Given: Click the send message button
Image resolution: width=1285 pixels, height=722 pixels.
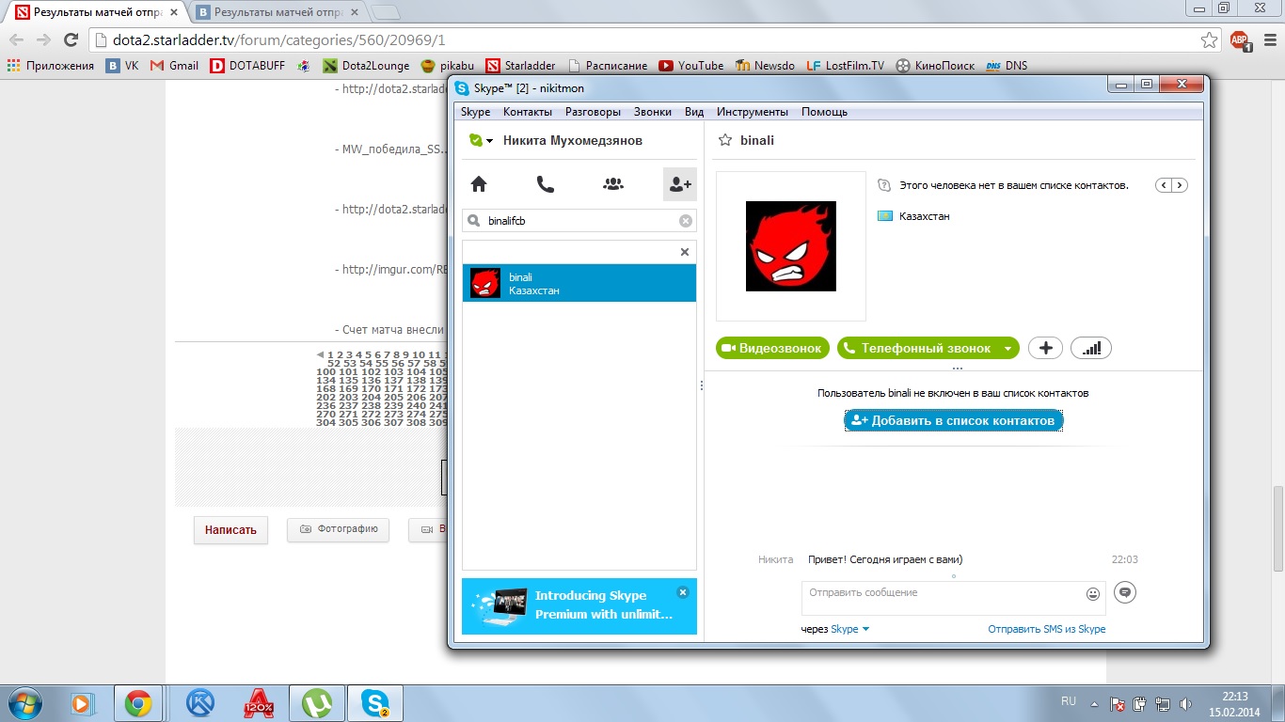Looking at the screenshot, I should coord(1124,592).
